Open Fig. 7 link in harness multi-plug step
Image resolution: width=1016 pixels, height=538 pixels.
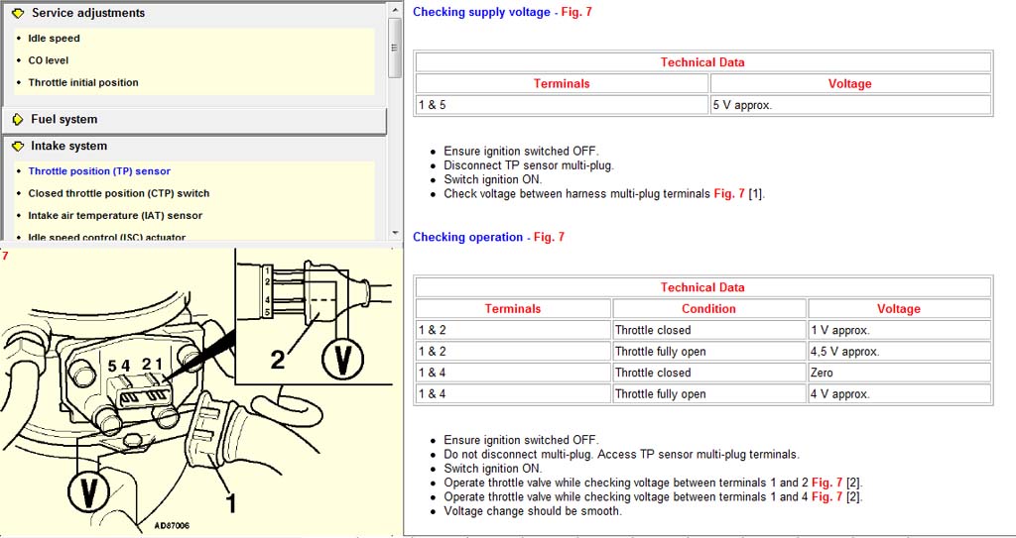729,194
